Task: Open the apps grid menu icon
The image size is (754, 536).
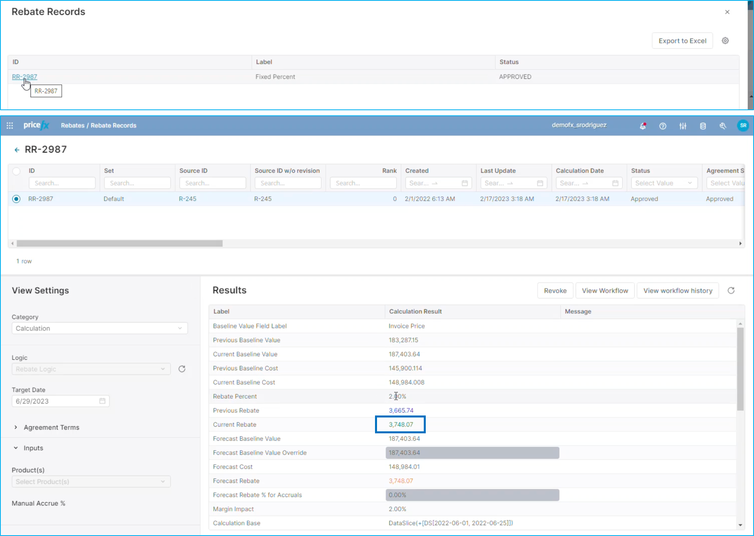Action: click(10, 126)
